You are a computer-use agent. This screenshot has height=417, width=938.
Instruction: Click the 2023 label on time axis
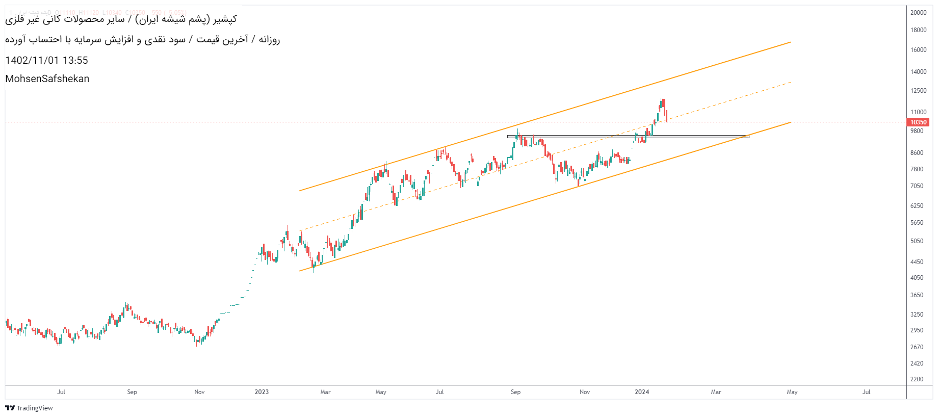[x=262, y=392]
